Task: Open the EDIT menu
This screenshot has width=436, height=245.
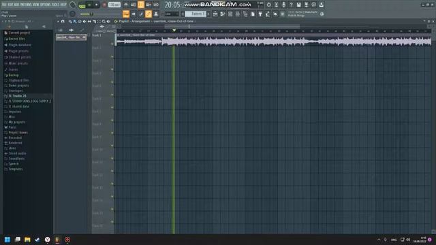Action: pos(11,5)
